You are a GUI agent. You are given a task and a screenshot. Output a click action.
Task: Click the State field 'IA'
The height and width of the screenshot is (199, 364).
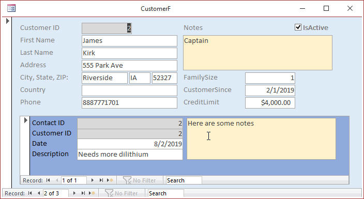140,78
